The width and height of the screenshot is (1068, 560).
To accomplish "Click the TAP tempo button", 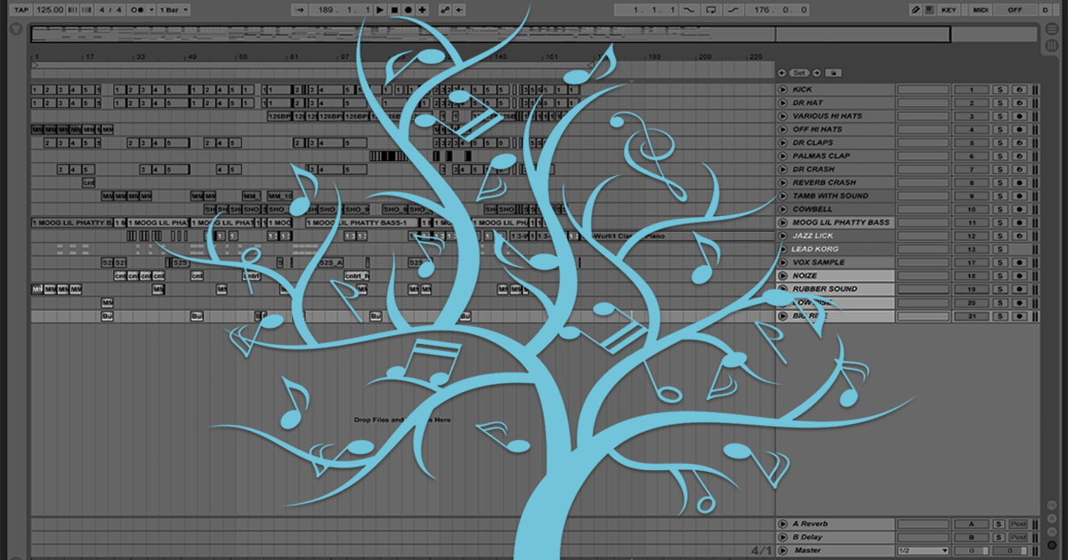I will point(21,9).
